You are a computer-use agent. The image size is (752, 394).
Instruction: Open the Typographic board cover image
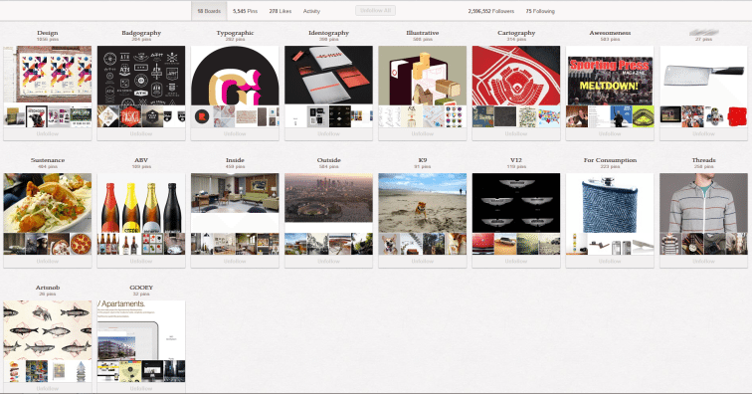coord(235,76)
